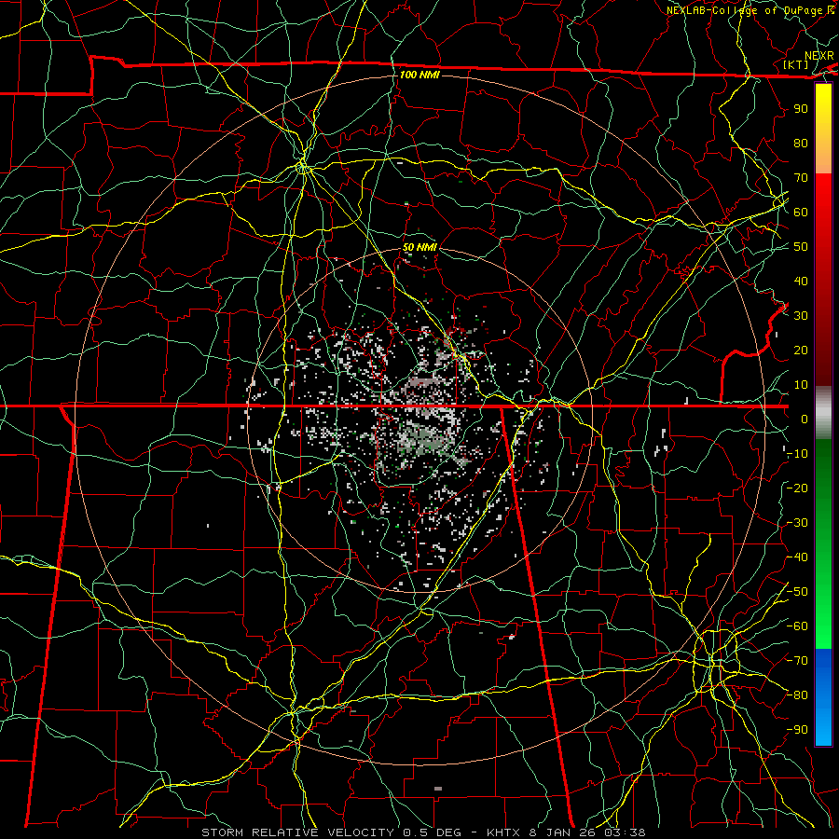The width and height of the screenshot is (839, 839).
Task: Click the "20" scale value
Action: [x=801, y=350]
